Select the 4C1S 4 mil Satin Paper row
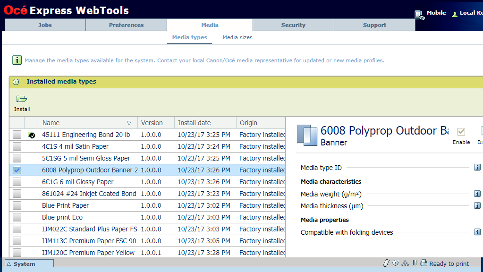 coord(147,146)
